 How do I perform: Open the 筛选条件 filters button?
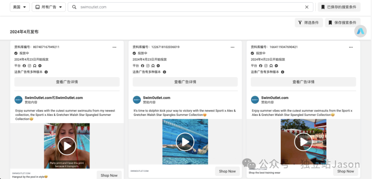click(309, 23)
